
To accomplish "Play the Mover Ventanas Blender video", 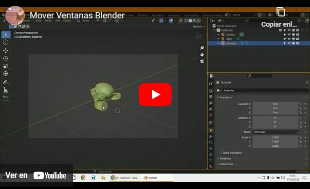I will [155, 94].
